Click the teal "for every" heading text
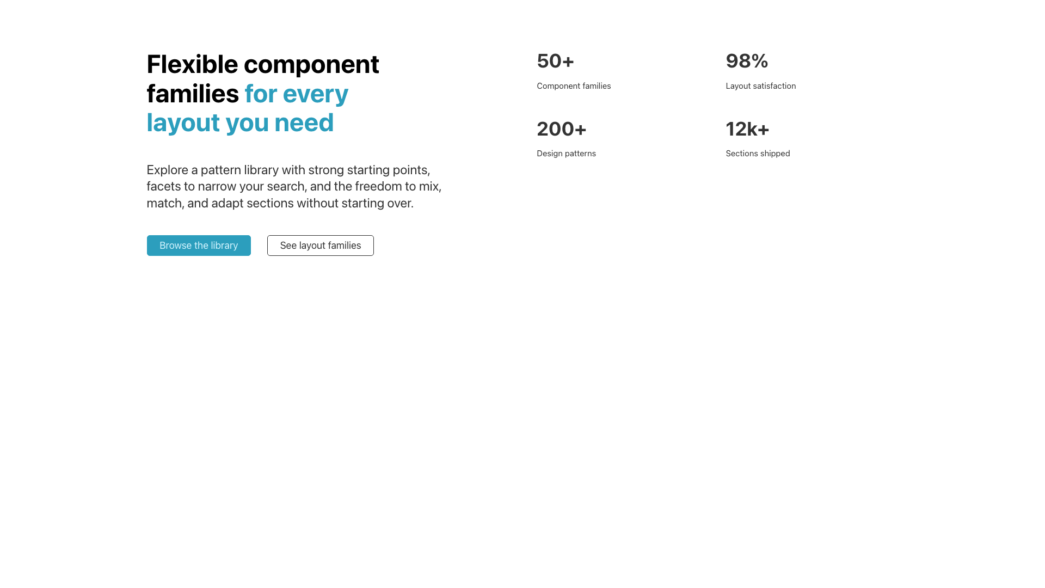This screenshot has width=1045, height=588. tap(297, 94)
